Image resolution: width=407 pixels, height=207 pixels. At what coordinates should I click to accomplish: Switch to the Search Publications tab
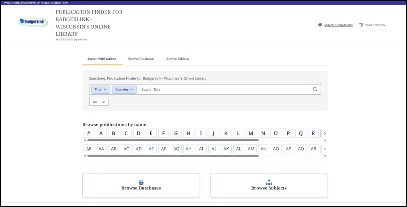[102, 59]
